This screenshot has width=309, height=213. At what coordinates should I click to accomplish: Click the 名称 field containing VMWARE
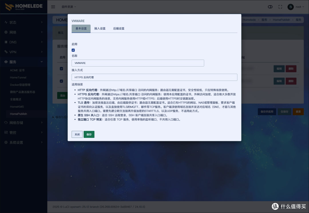pyautogui.click(x=138, y=63)
